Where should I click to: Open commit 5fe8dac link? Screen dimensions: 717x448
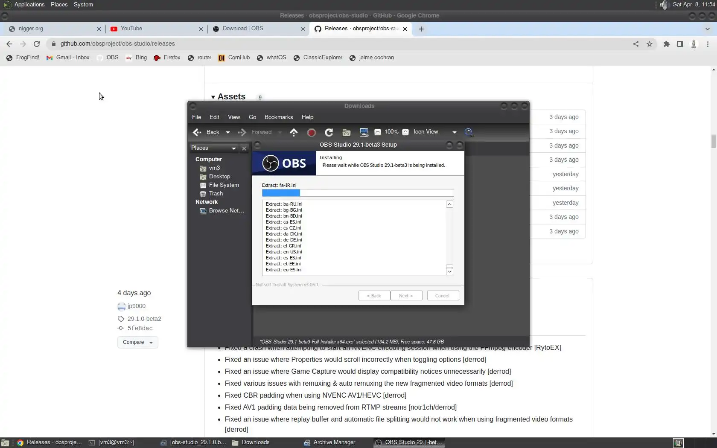point(140,329)
